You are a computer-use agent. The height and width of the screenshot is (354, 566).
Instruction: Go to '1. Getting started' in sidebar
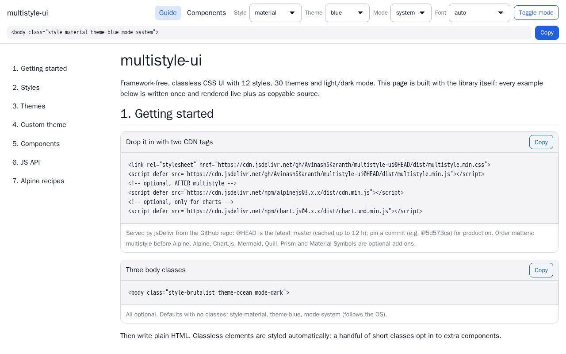click(40, 69)
